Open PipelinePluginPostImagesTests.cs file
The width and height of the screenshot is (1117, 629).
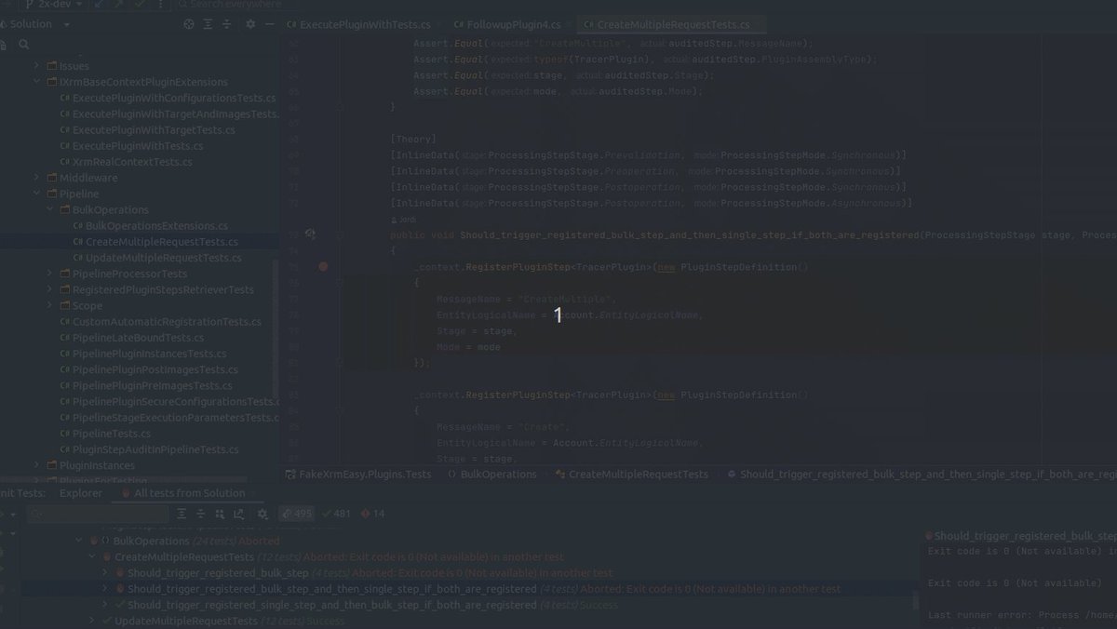point(149,369)
